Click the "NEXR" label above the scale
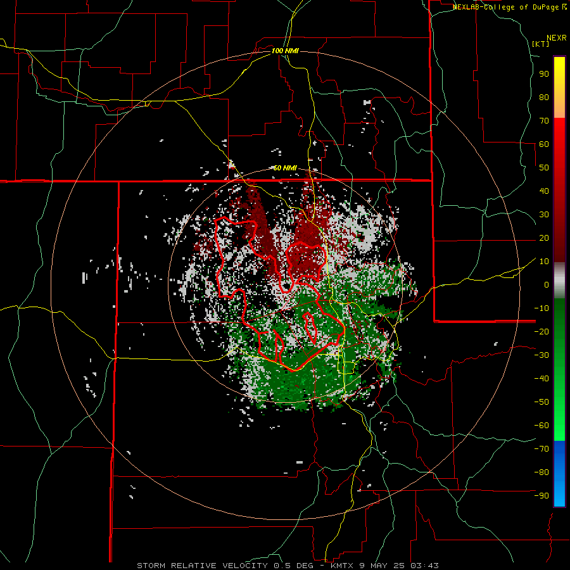Image resolution: width=570 pixels, height=570 pixels. coord(557,38)
